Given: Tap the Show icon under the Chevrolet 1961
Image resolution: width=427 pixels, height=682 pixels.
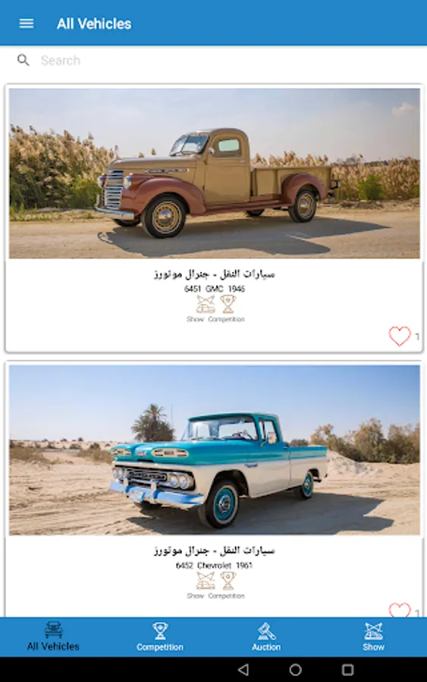Looking at the screenshot, I should [x=205, y=580].
